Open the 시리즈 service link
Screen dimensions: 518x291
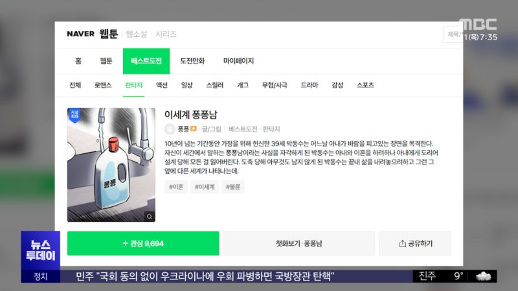click(166, 34)
